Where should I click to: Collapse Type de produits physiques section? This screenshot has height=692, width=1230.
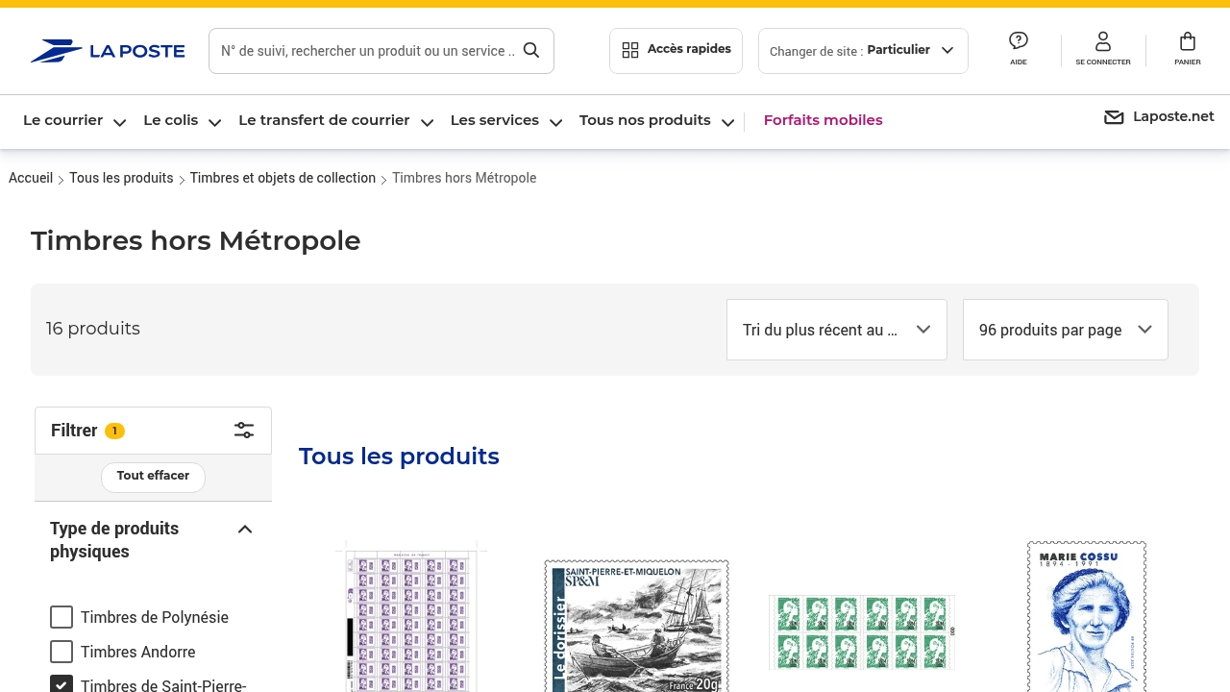click(245, 530)
